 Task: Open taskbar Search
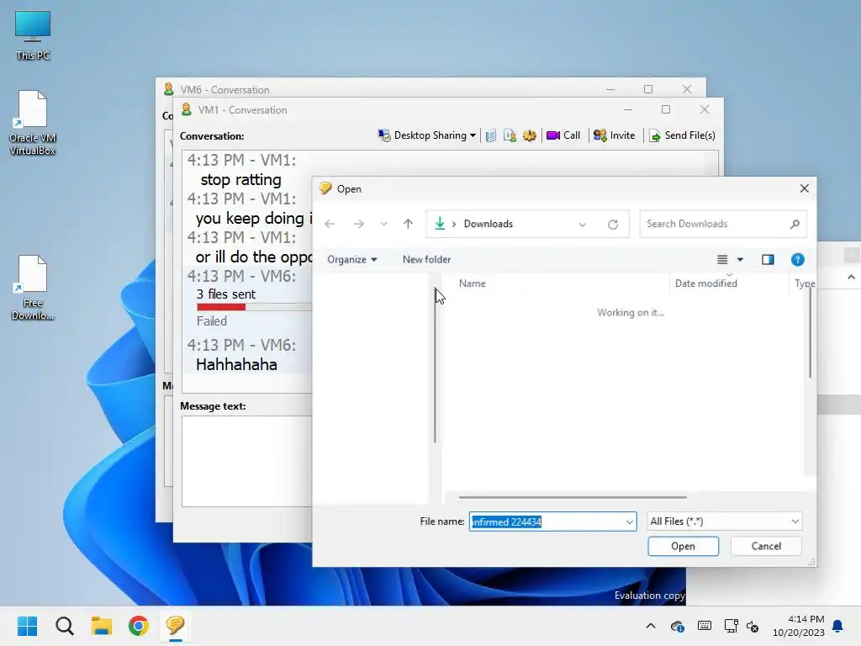(64, 626)
